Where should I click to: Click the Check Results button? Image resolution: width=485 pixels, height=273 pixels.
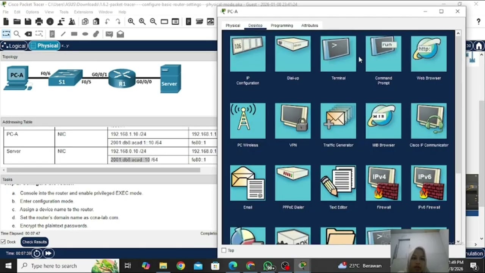pyautogui.click(x=34, y=242)
